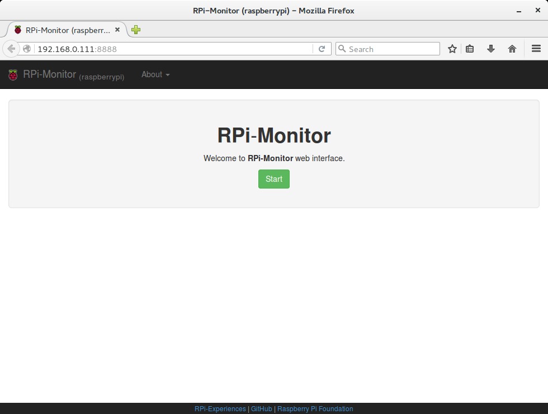The width and height of the screenshot is (548, 414).
Task: Visit the RPi-Experiences footer link
Action: click(x=220, y=408)
